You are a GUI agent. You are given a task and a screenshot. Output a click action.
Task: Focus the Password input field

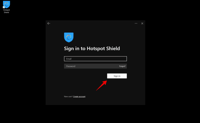tap(91, 66)
